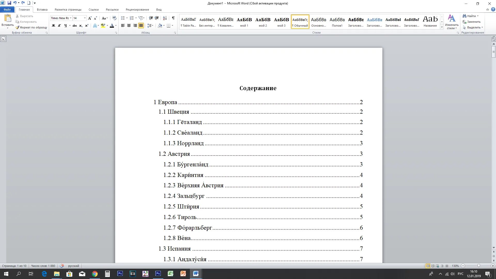The width and height of the screenshot is (496, 279).
Task: Click the bulleted list icon
Action: 123,18
